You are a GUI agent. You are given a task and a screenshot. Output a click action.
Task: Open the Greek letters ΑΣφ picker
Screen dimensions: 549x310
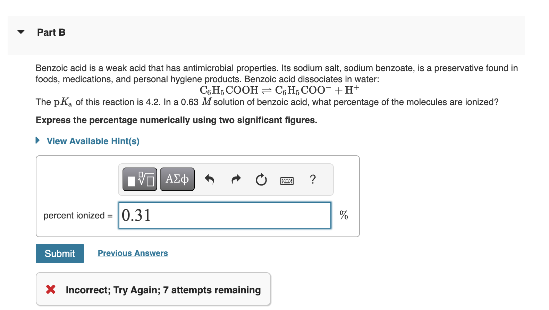tap(177, 179)
